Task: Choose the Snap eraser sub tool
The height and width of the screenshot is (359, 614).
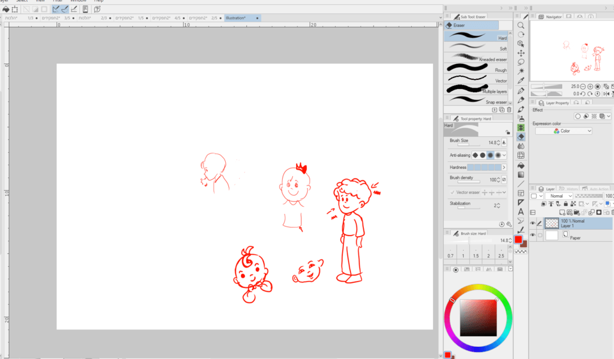Action: pyautogui.click(x=476, y=100)
